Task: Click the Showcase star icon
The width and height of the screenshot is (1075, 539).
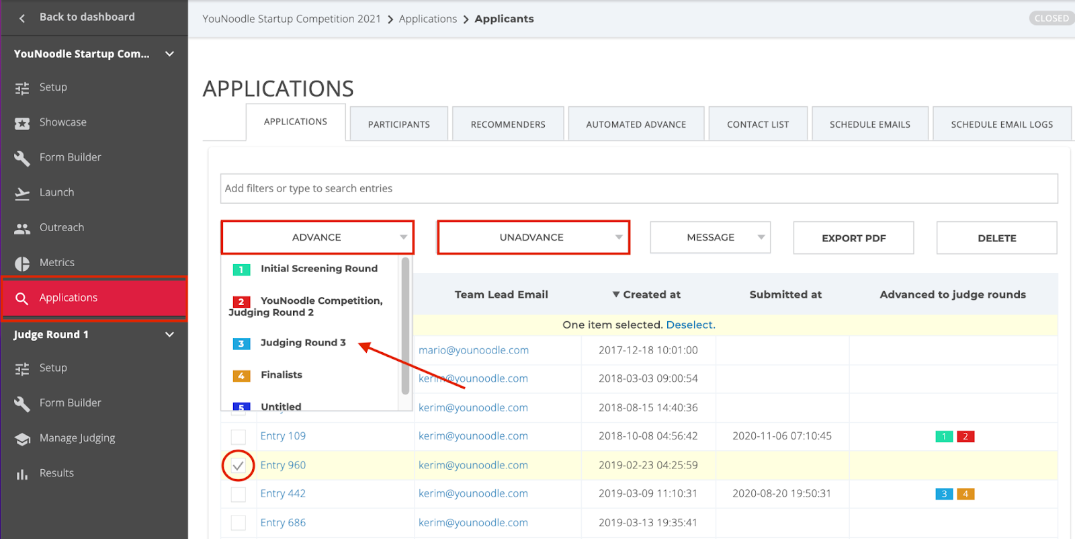Action: tap(22, 123)
